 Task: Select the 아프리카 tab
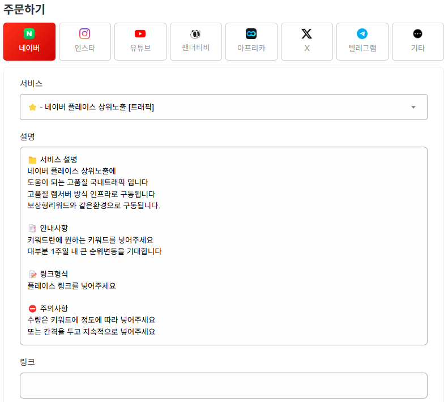251,42
